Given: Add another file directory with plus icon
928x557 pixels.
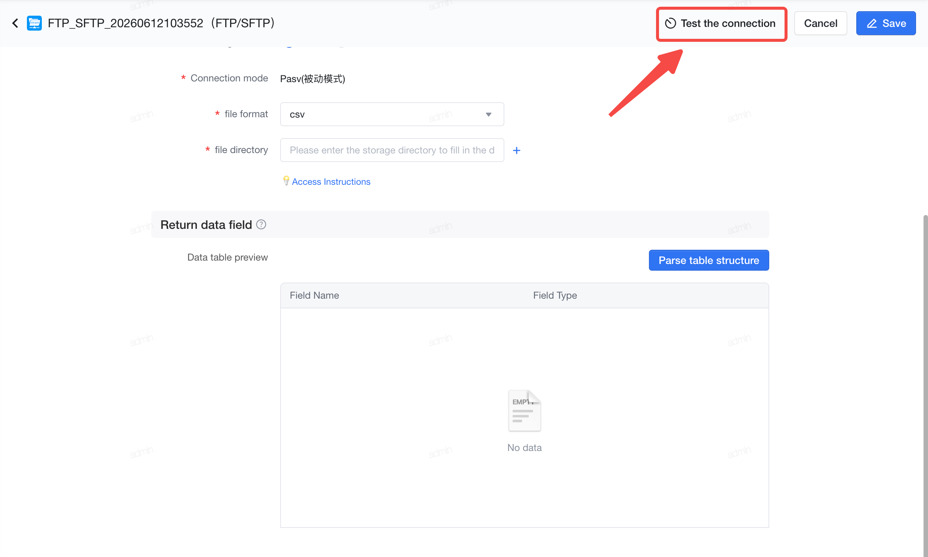Looking at the screenshot, I should 516,150.
